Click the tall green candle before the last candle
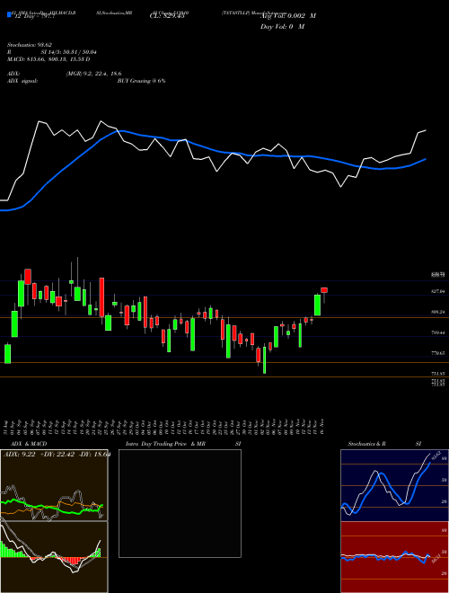 (318, 305)
